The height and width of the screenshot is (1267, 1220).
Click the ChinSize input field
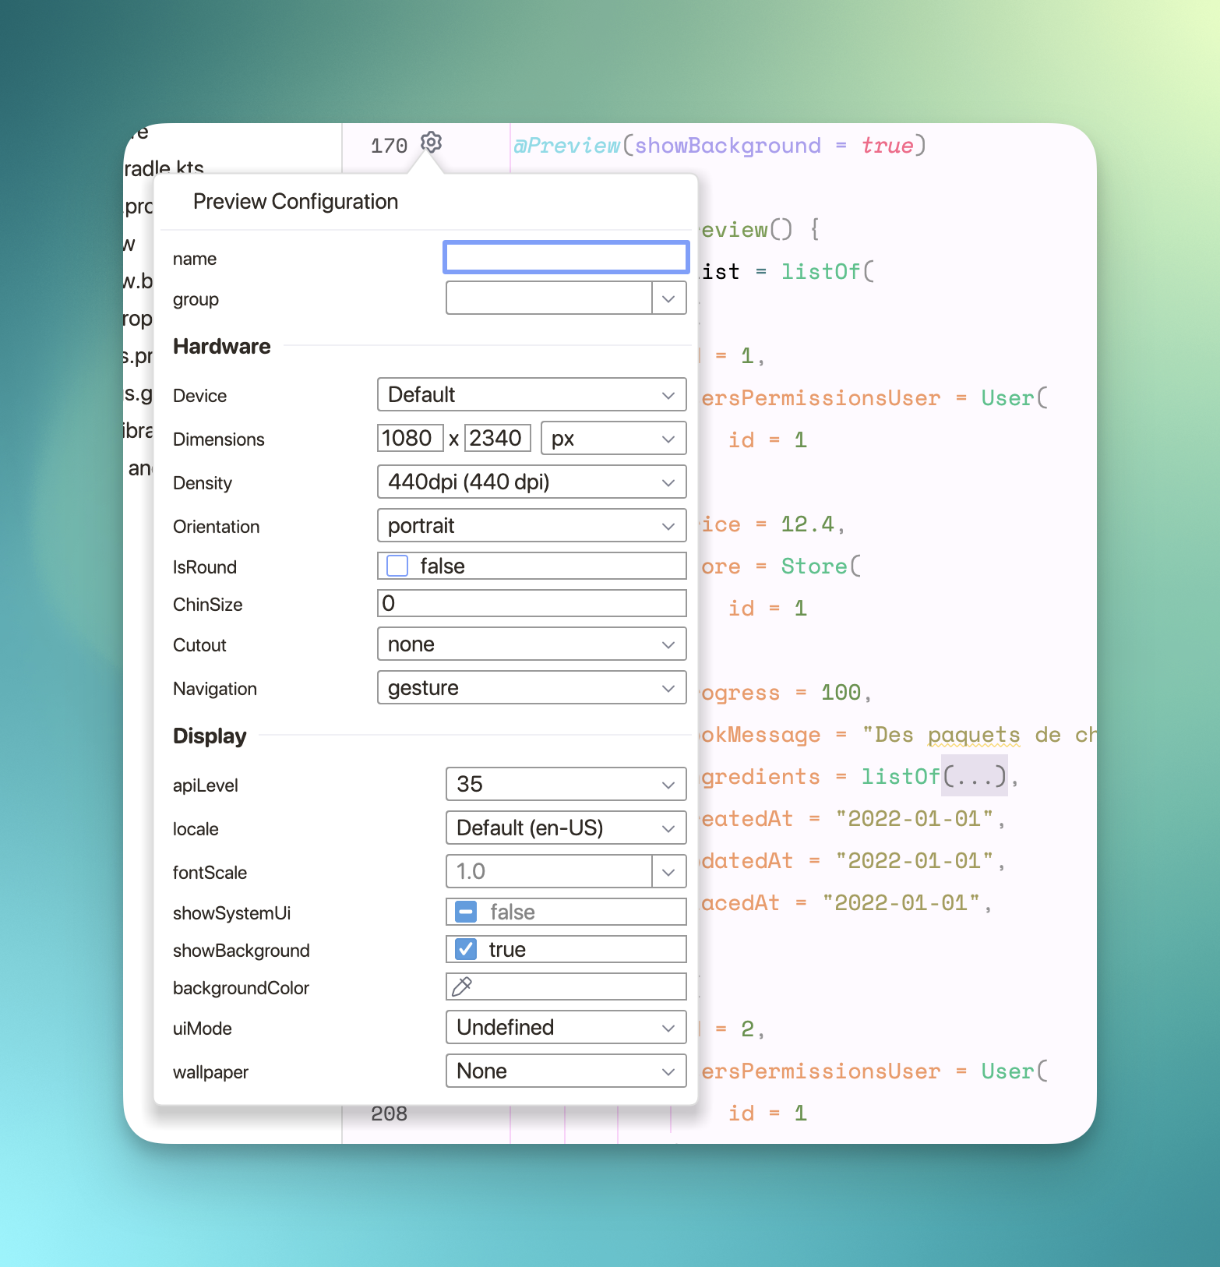tap(531, 603)
